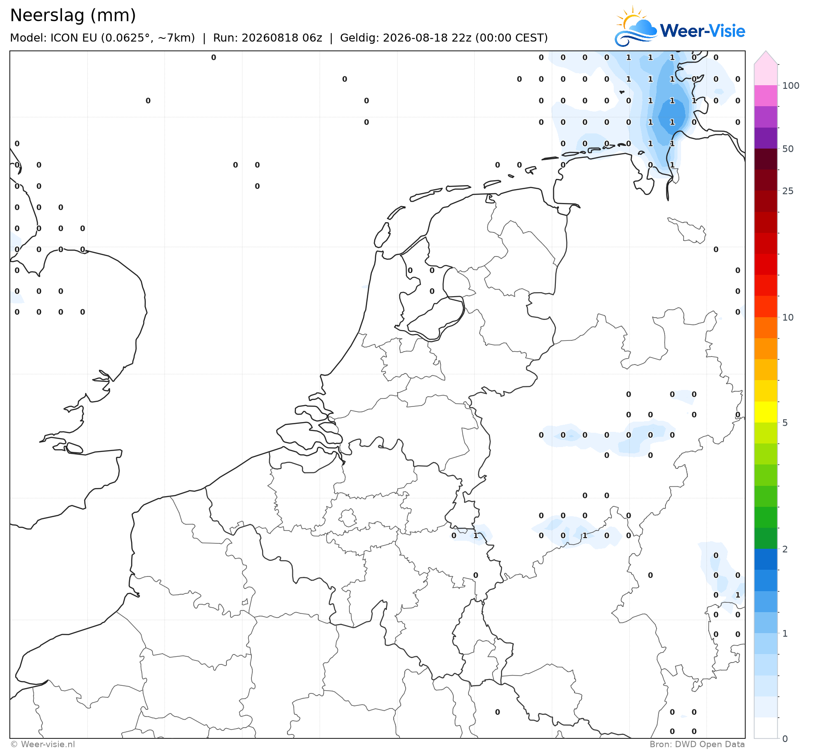The image size is (813, 750).
Task: Click the orange 10 mm color swatch
Action: 766,327
